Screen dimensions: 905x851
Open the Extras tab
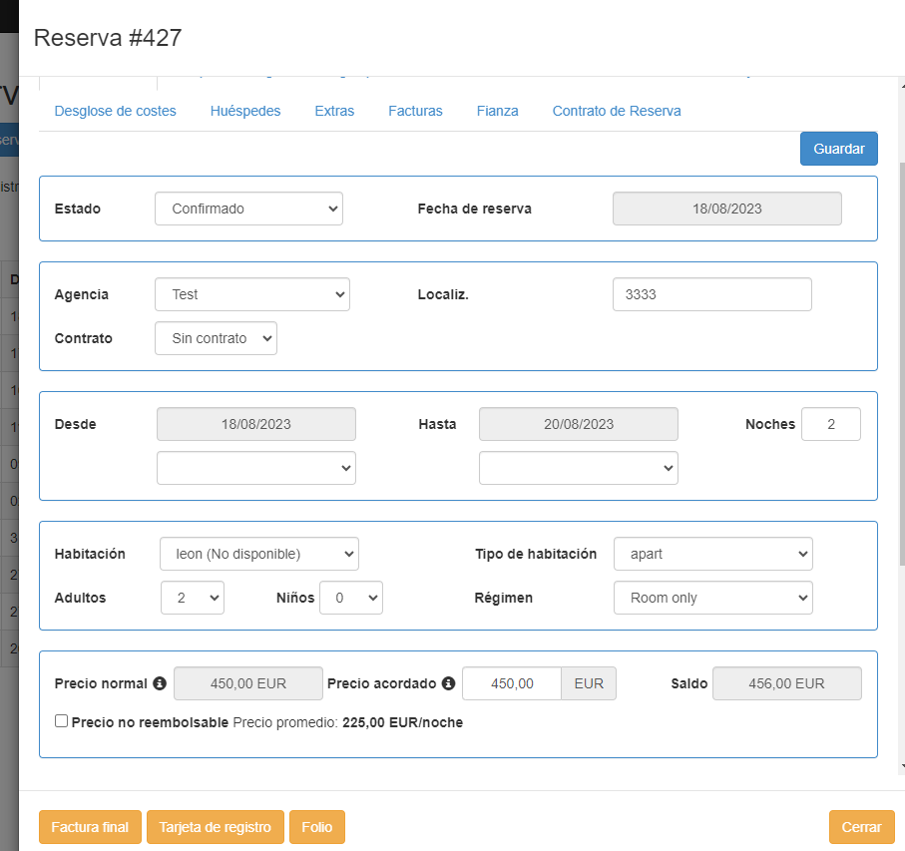pyautogui.click(x=334, y=111)
